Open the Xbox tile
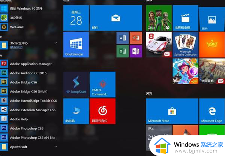Viewport: 225px width, 156px height. click(159, 18)
